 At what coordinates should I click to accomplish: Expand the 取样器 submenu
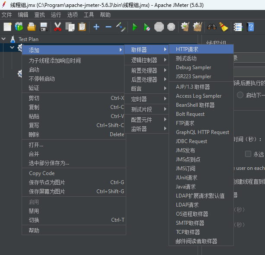tap(147, 50)
